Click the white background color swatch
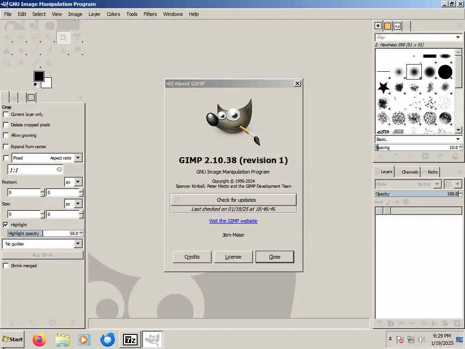Viewport: 465px width, 349px height. tap(48, 85)
